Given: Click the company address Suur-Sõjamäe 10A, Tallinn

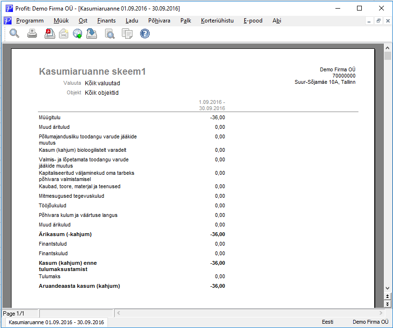Looking at the screenshot, I should click(325, 82).
